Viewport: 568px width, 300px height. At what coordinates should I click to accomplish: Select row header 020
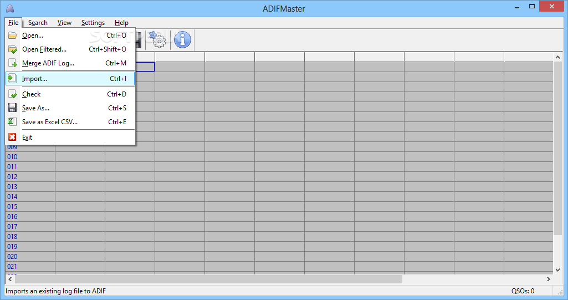pos(30,257)
